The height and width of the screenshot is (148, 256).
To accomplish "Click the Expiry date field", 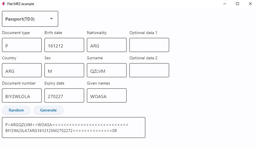I will click(64, 95).
